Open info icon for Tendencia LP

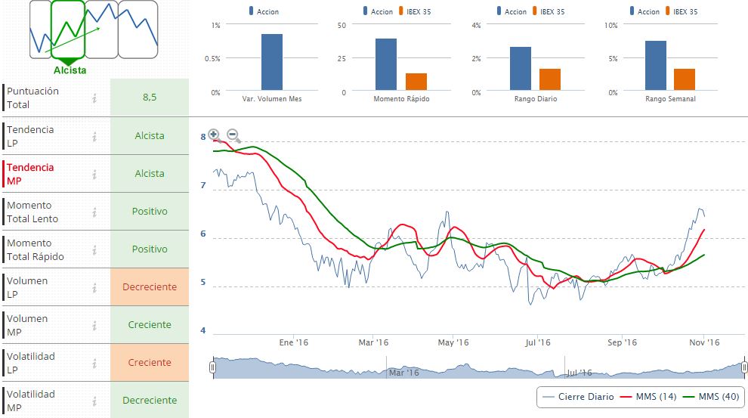(x=94, y=137)
